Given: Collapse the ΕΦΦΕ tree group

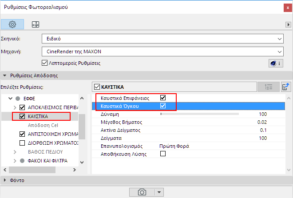Looking at the screenshot, I should 10,99.
